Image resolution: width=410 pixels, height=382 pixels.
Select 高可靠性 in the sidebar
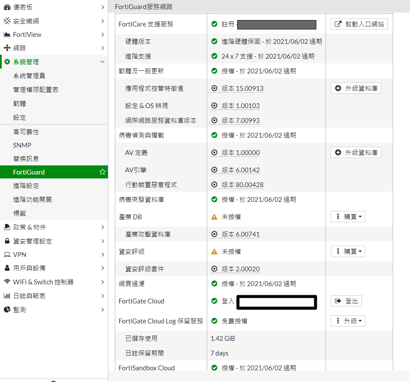pos(26,132)
